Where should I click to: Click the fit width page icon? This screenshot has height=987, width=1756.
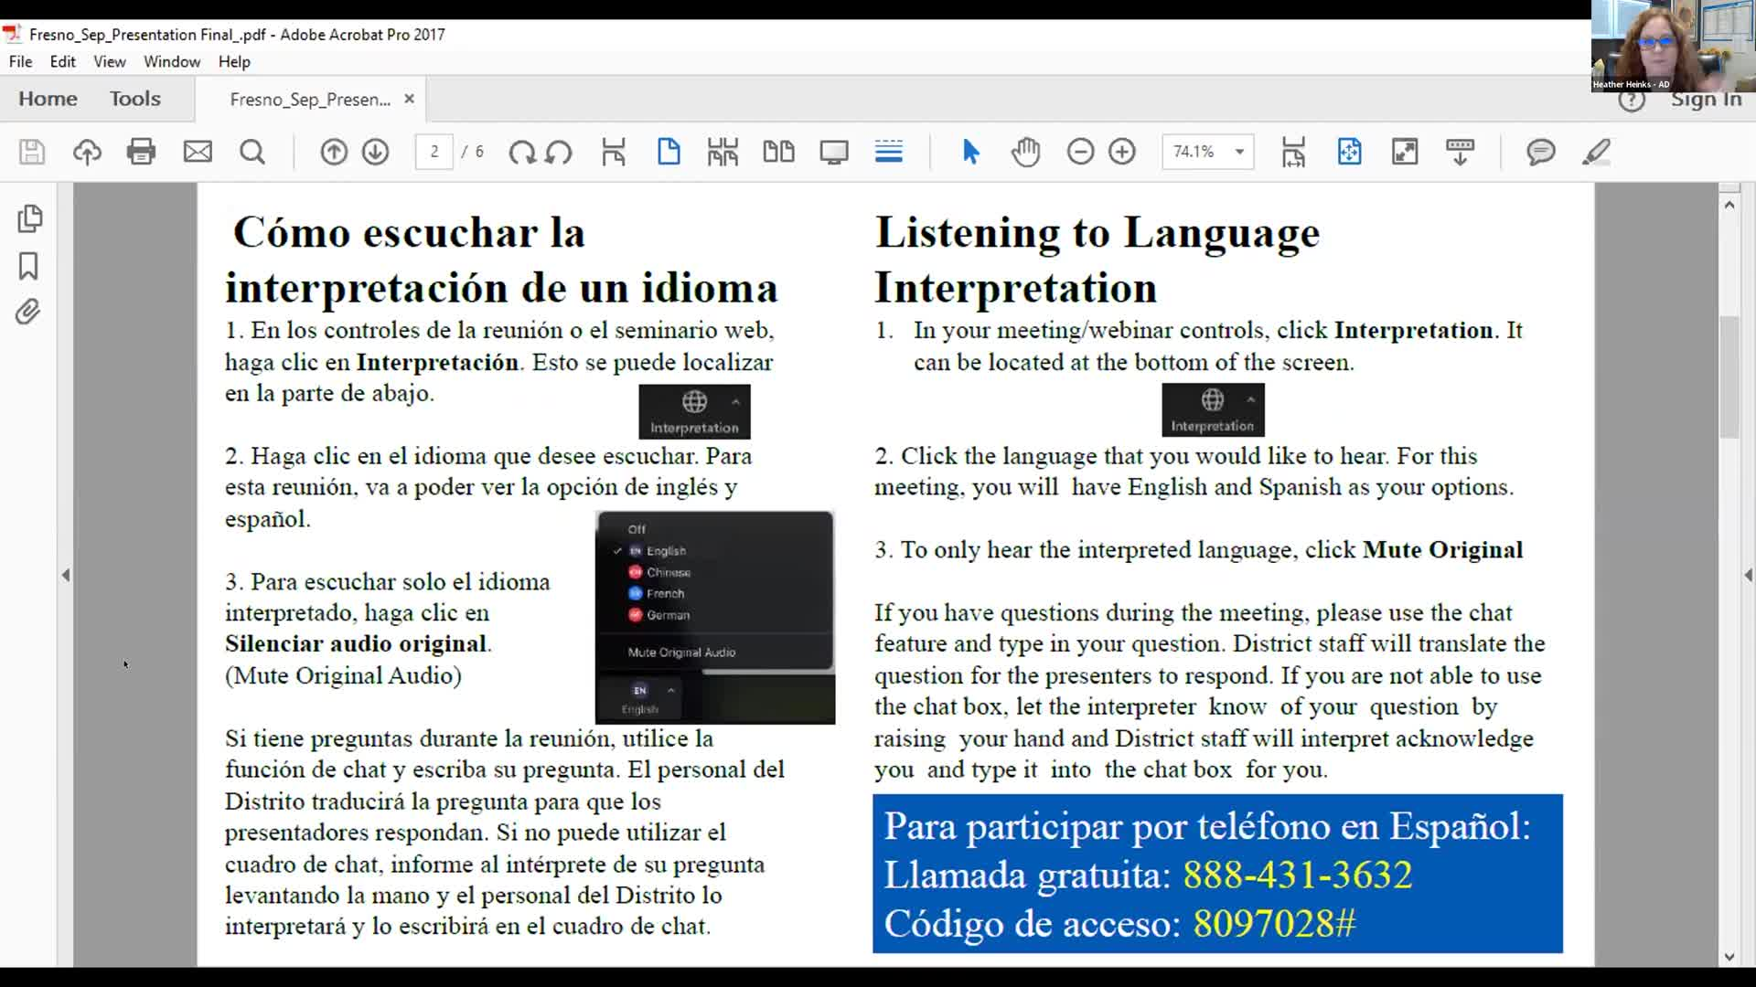pyautogui.click(x=1293, y=152)
